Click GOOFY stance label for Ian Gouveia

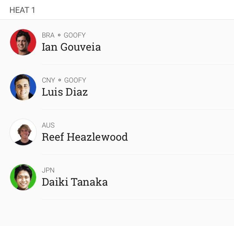75,35
